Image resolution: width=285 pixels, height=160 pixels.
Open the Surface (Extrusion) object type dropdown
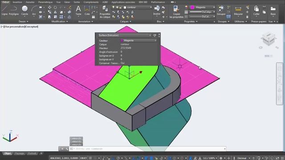tap(125, 35)
